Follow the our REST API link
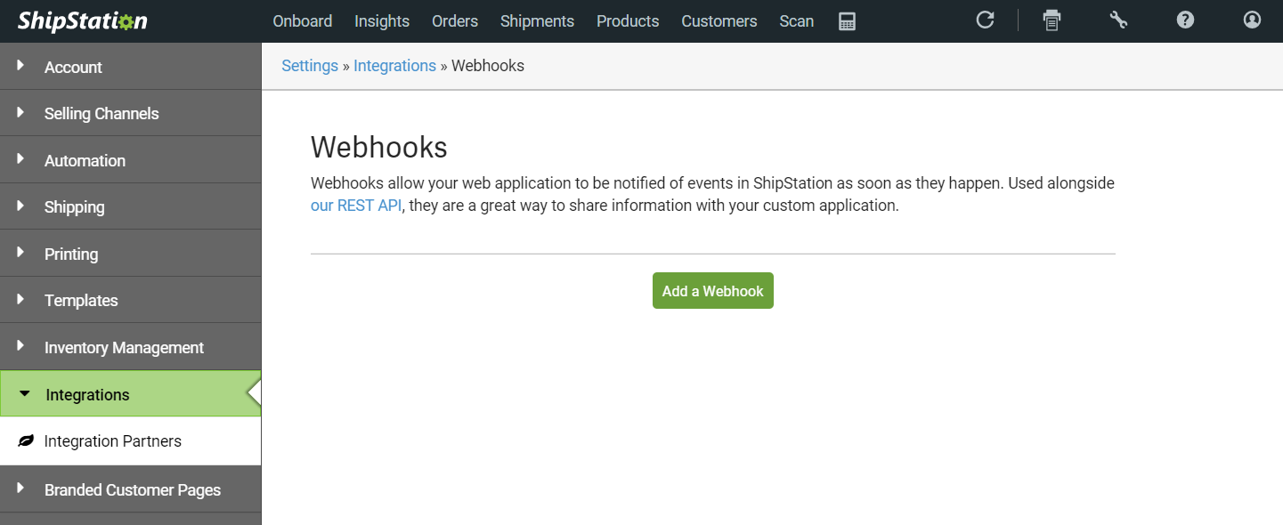The image size is (1283, 525). [356, 205]
